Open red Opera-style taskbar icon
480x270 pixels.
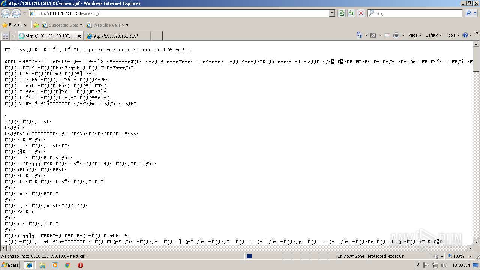(x=80, y=265)
